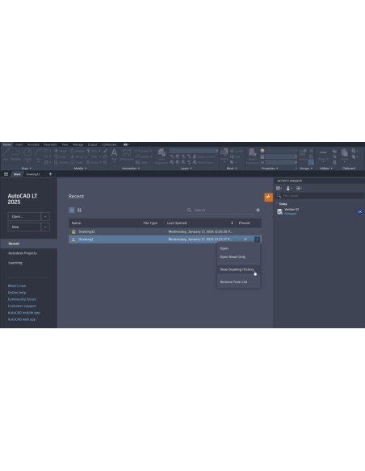Click the Copy tool in Modify panel
The width and height of the screenshot is (365, 471).
[60, 156]
